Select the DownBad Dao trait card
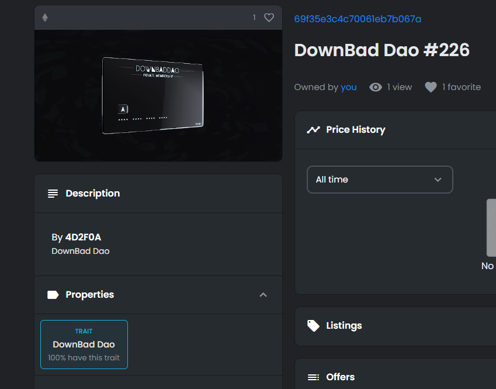 click(84, 345)
